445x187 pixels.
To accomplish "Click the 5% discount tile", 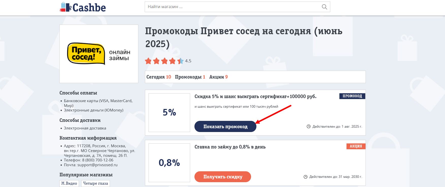I will 169,113.
